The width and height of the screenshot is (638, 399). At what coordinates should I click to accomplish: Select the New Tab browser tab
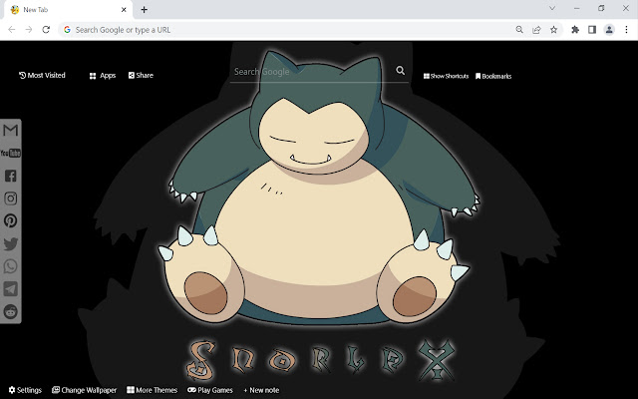[x=69, y=10]
